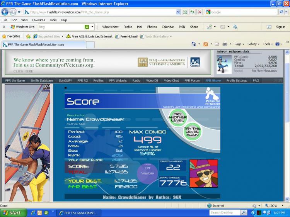Viewport: 290px width, 217px height.
Task: Click the Try Another Level button
Action: (177, 117)
